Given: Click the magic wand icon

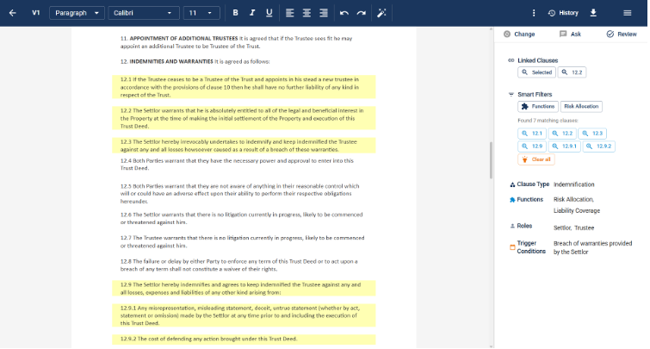Looking at the screenshot, I should (382, 13).
